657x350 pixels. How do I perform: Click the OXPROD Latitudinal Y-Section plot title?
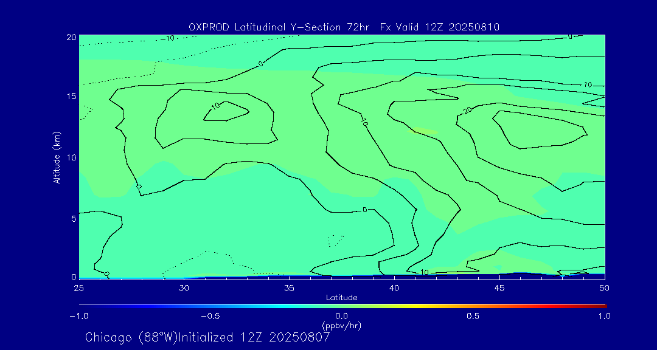coord(344,27)
